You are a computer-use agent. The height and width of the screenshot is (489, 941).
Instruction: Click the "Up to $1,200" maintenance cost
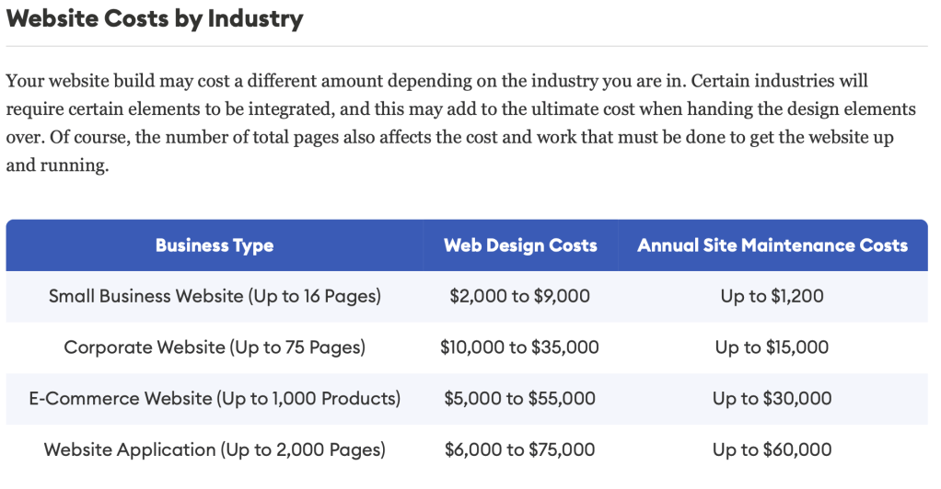[x=773, y=297]
